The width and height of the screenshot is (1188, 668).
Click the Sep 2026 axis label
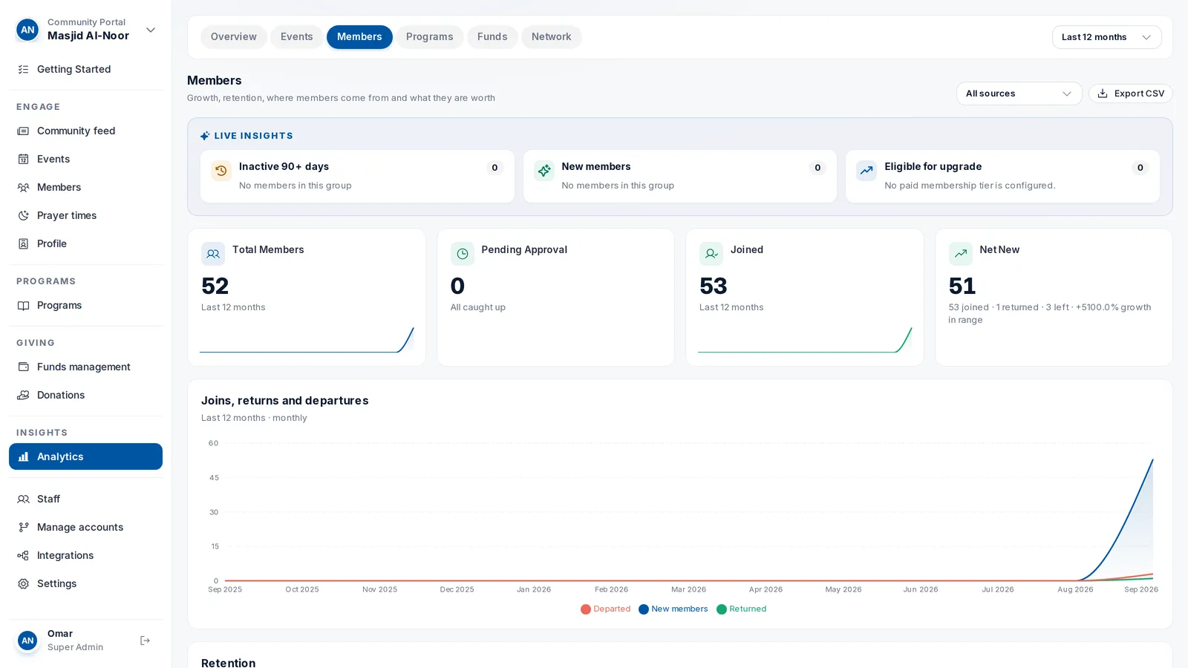(1140, 589)
